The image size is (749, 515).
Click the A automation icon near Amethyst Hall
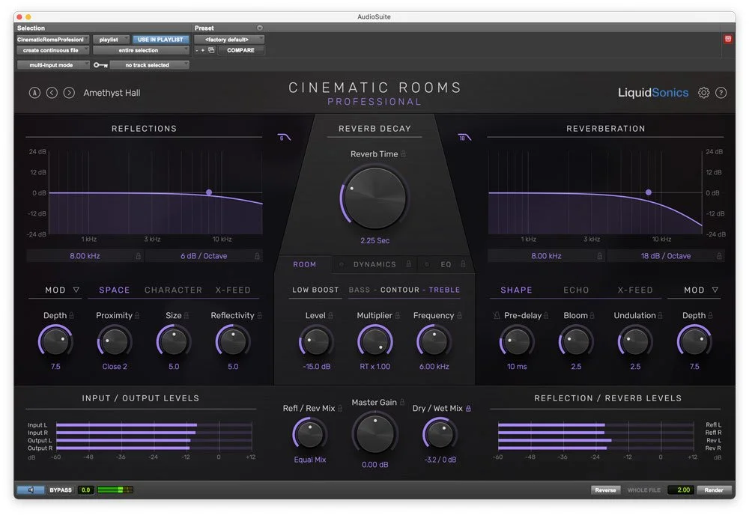pyautogui.click(x=34, y=93)
